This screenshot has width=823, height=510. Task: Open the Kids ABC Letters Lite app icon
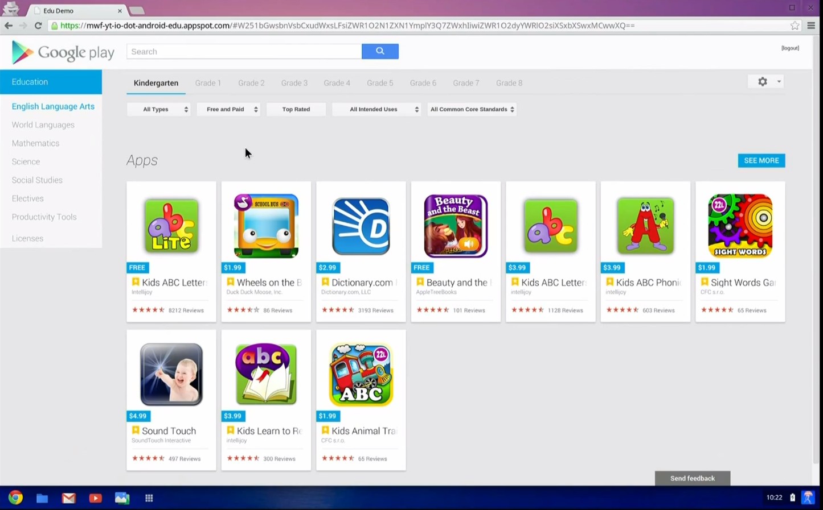[x=171, y=226]
